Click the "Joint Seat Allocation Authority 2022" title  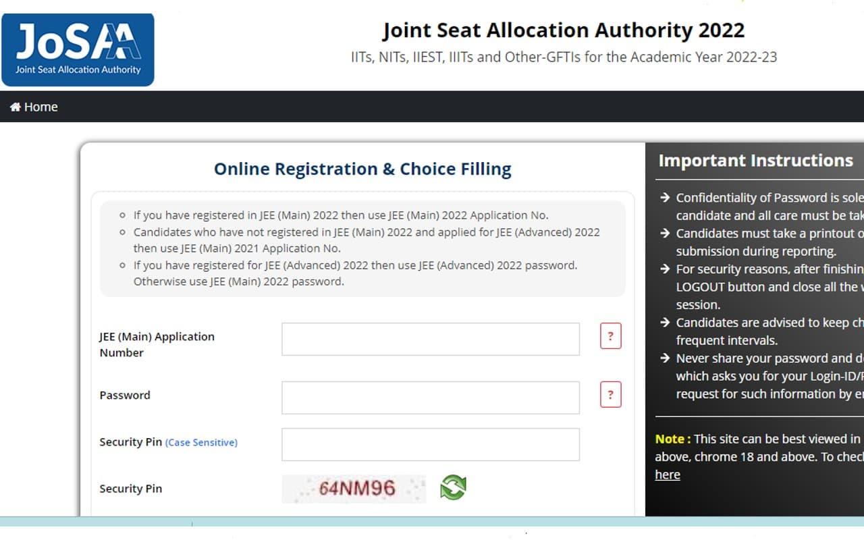(563, 30)
